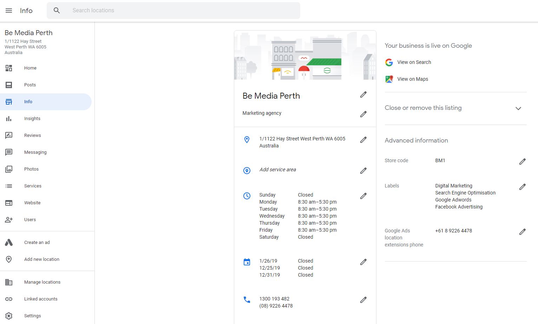Edit Google Ads location extensions phone
Screen dimensions: 538x324
pyautogui.click(x=523, y=232)
